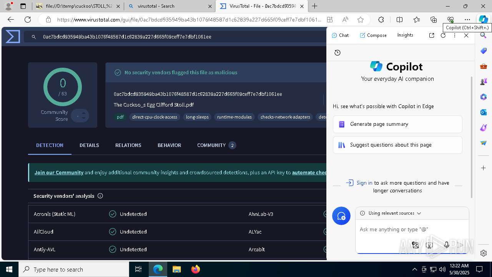
Task: Click Generate page summary button
Action: (397, 124)
